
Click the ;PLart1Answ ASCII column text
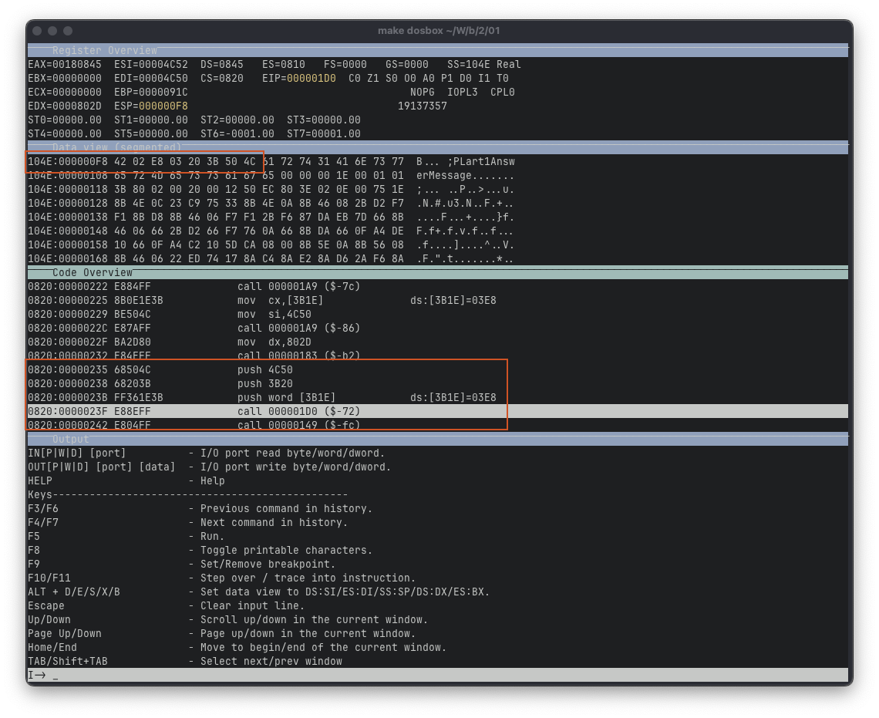point(481,161)
